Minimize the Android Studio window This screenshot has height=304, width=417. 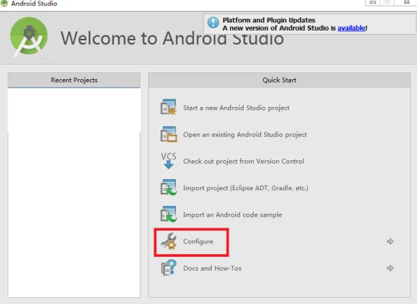click(x=373, y=2)
